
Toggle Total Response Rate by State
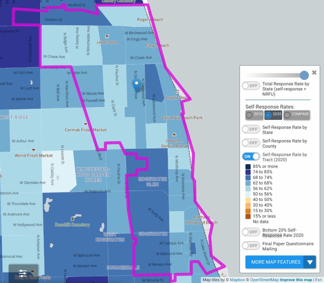coord(251,86)
